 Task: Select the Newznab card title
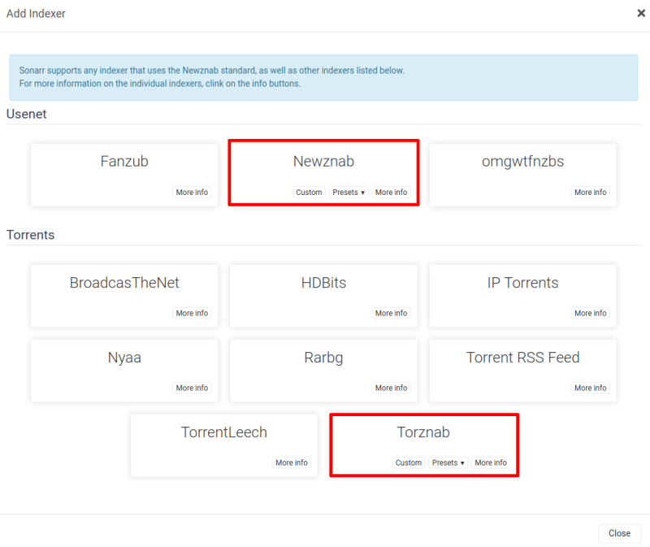coord(323,161)
